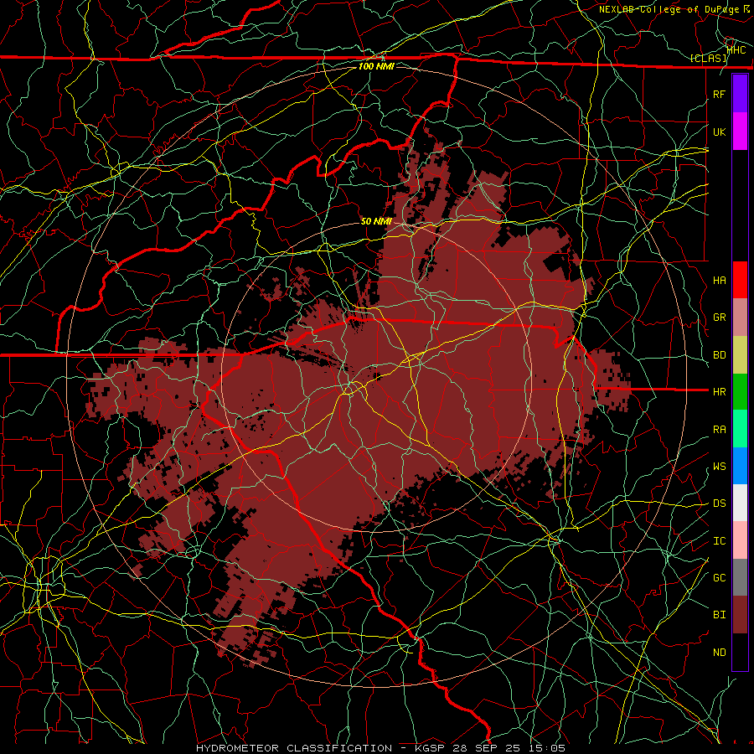Image resolution: width=754 pixels, height=754 pixels.
Task: Click the 100 NMI range ring label
Action: click(376, 66)
